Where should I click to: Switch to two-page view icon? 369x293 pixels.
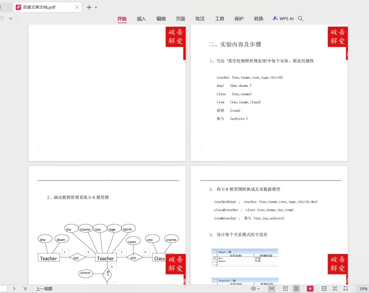coord(296,289)
